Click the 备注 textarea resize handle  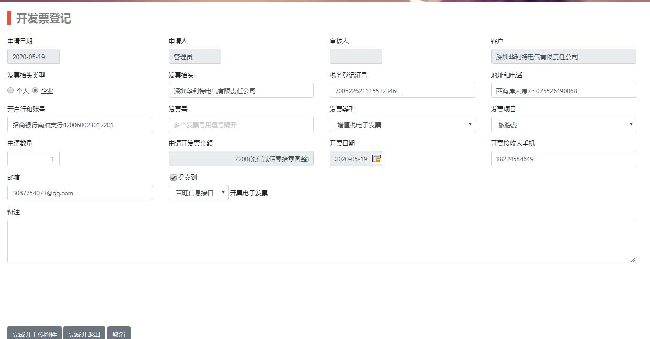pyautogui.click(x=633, y=260)
